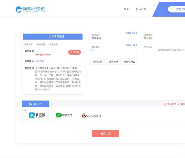Image resolution: width=185 pixels, height=158 pixels.
Task: Toggle the 短信提醒 SMS reminder option
Action: [97, 62]
